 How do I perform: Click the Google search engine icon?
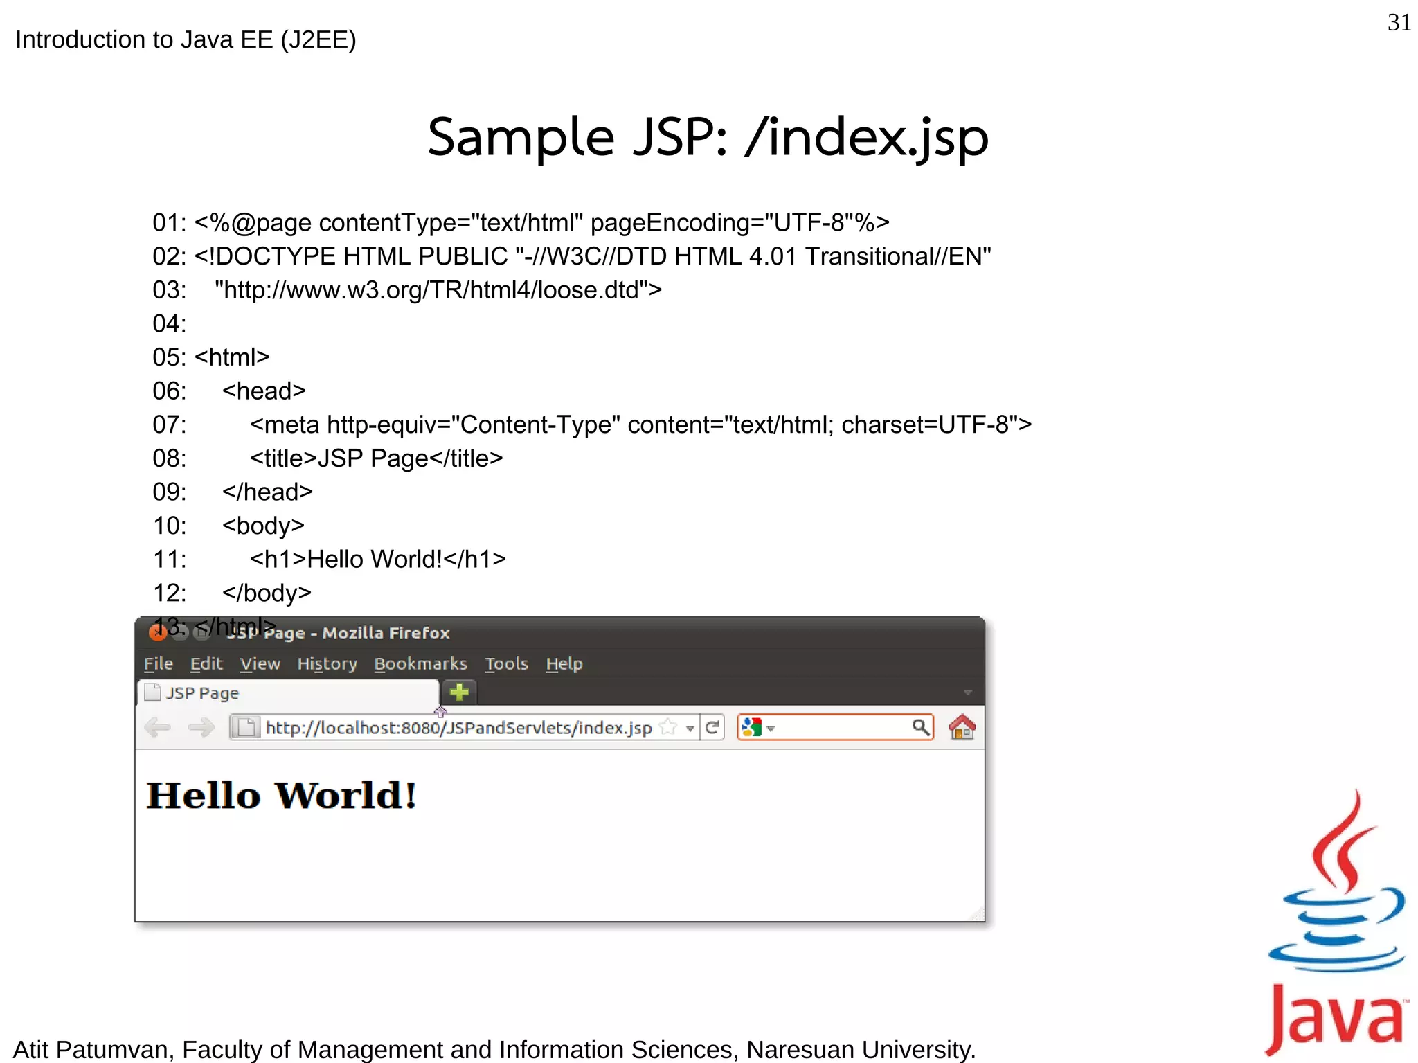click(751, 727)
